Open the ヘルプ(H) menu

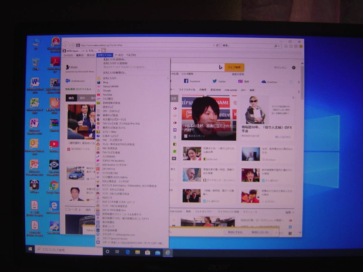point(131,55)
